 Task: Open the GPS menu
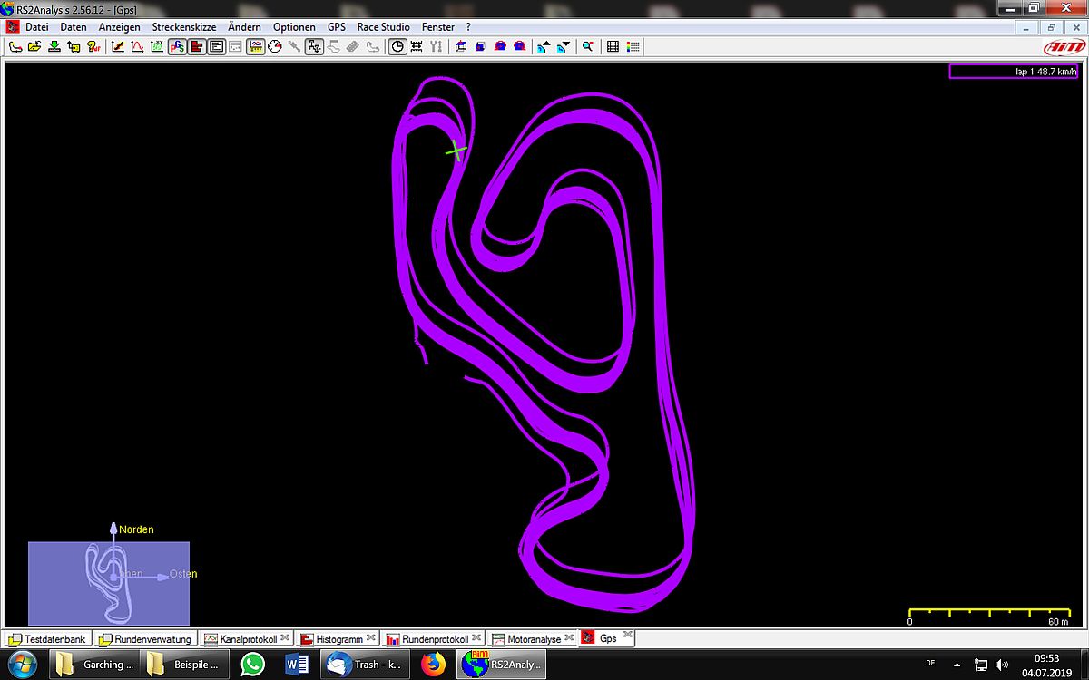tap(337, 27)
